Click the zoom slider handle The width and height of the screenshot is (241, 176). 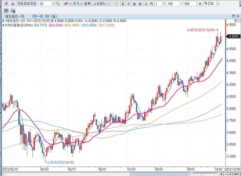tap(201, 174)
